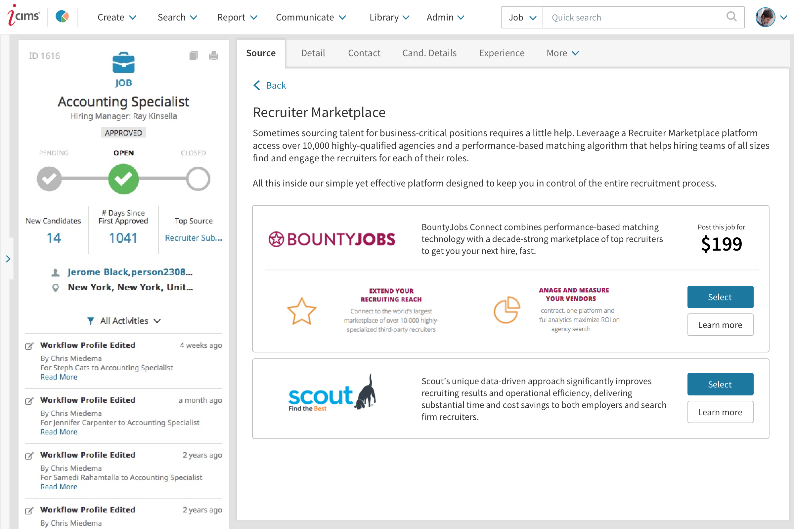
Task: Open the Job search type dropdown
Action: pos(522,17)
